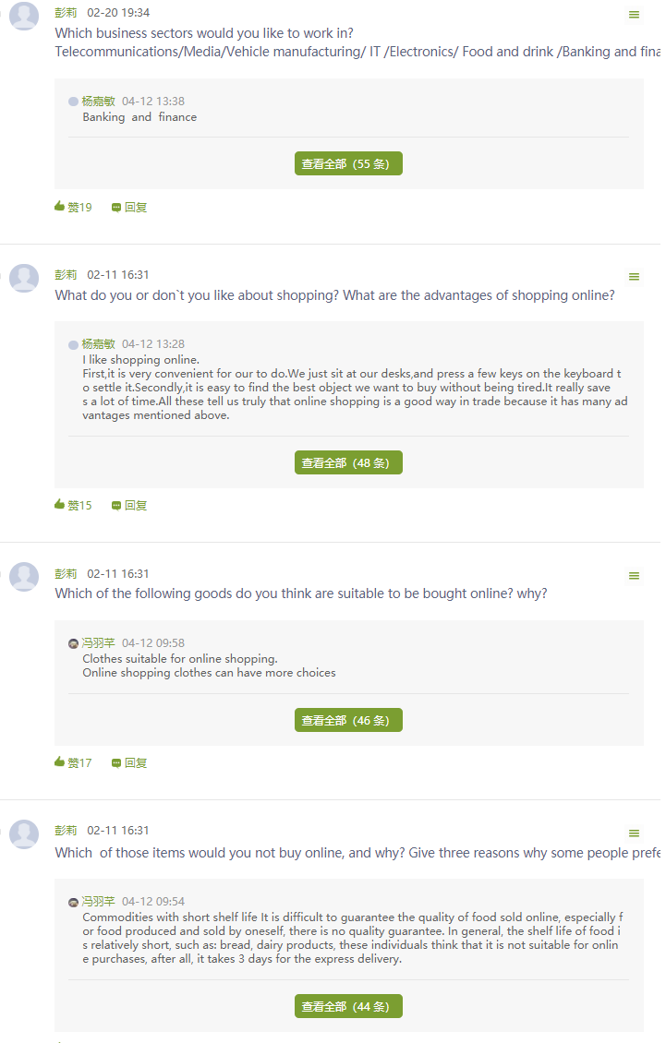Viewport: 666px width, 1043px height.
Task: Expand all 46 replies
Action: 348,720
